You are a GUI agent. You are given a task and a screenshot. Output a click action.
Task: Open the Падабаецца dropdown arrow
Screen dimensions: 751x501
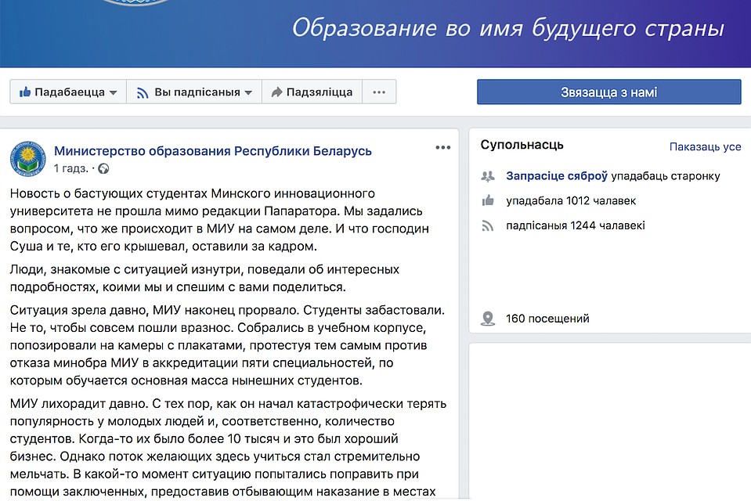coord(113,92)
